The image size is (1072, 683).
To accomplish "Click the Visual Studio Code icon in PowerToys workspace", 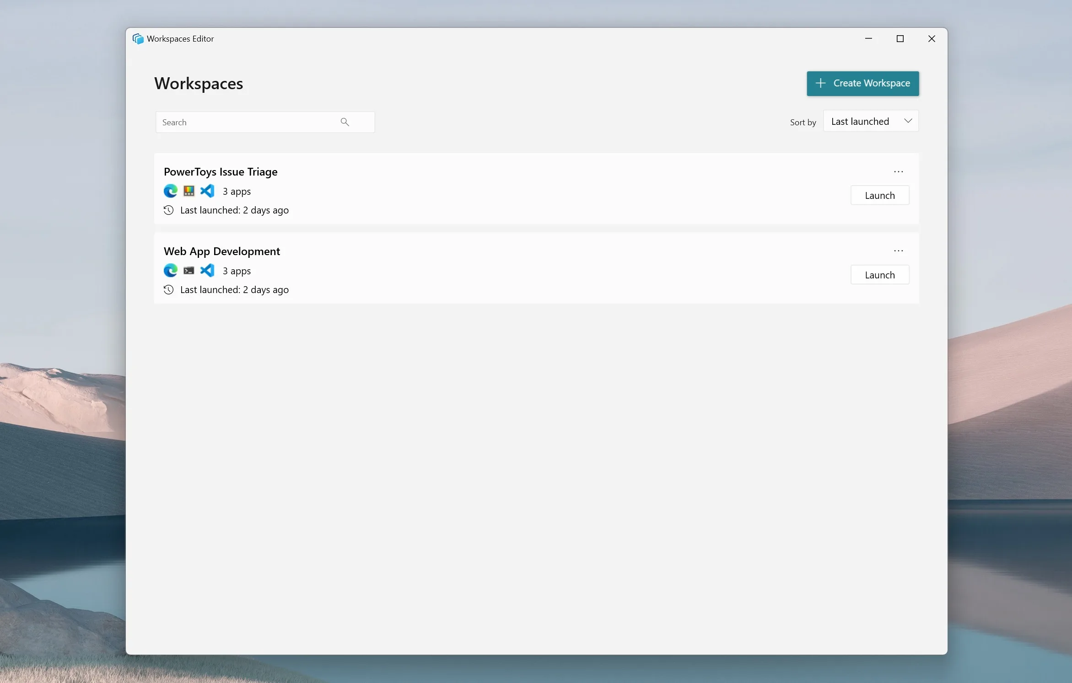I will (x=207, y=191).
